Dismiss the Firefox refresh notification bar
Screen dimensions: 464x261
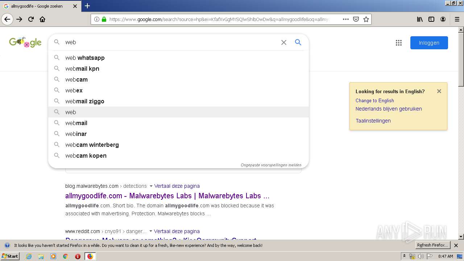coord(456,245)
